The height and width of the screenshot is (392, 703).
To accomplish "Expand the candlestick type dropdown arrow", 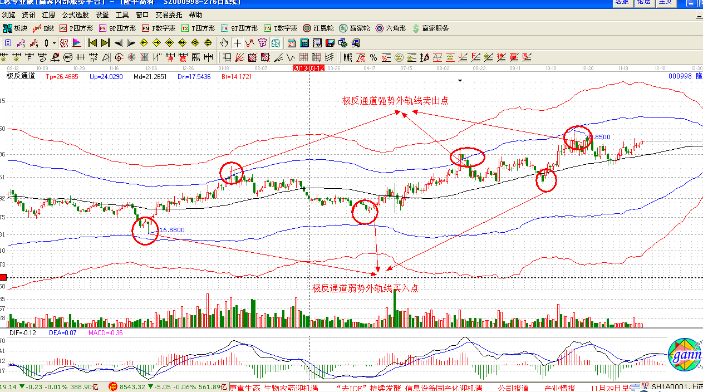I will coord(54,43).
